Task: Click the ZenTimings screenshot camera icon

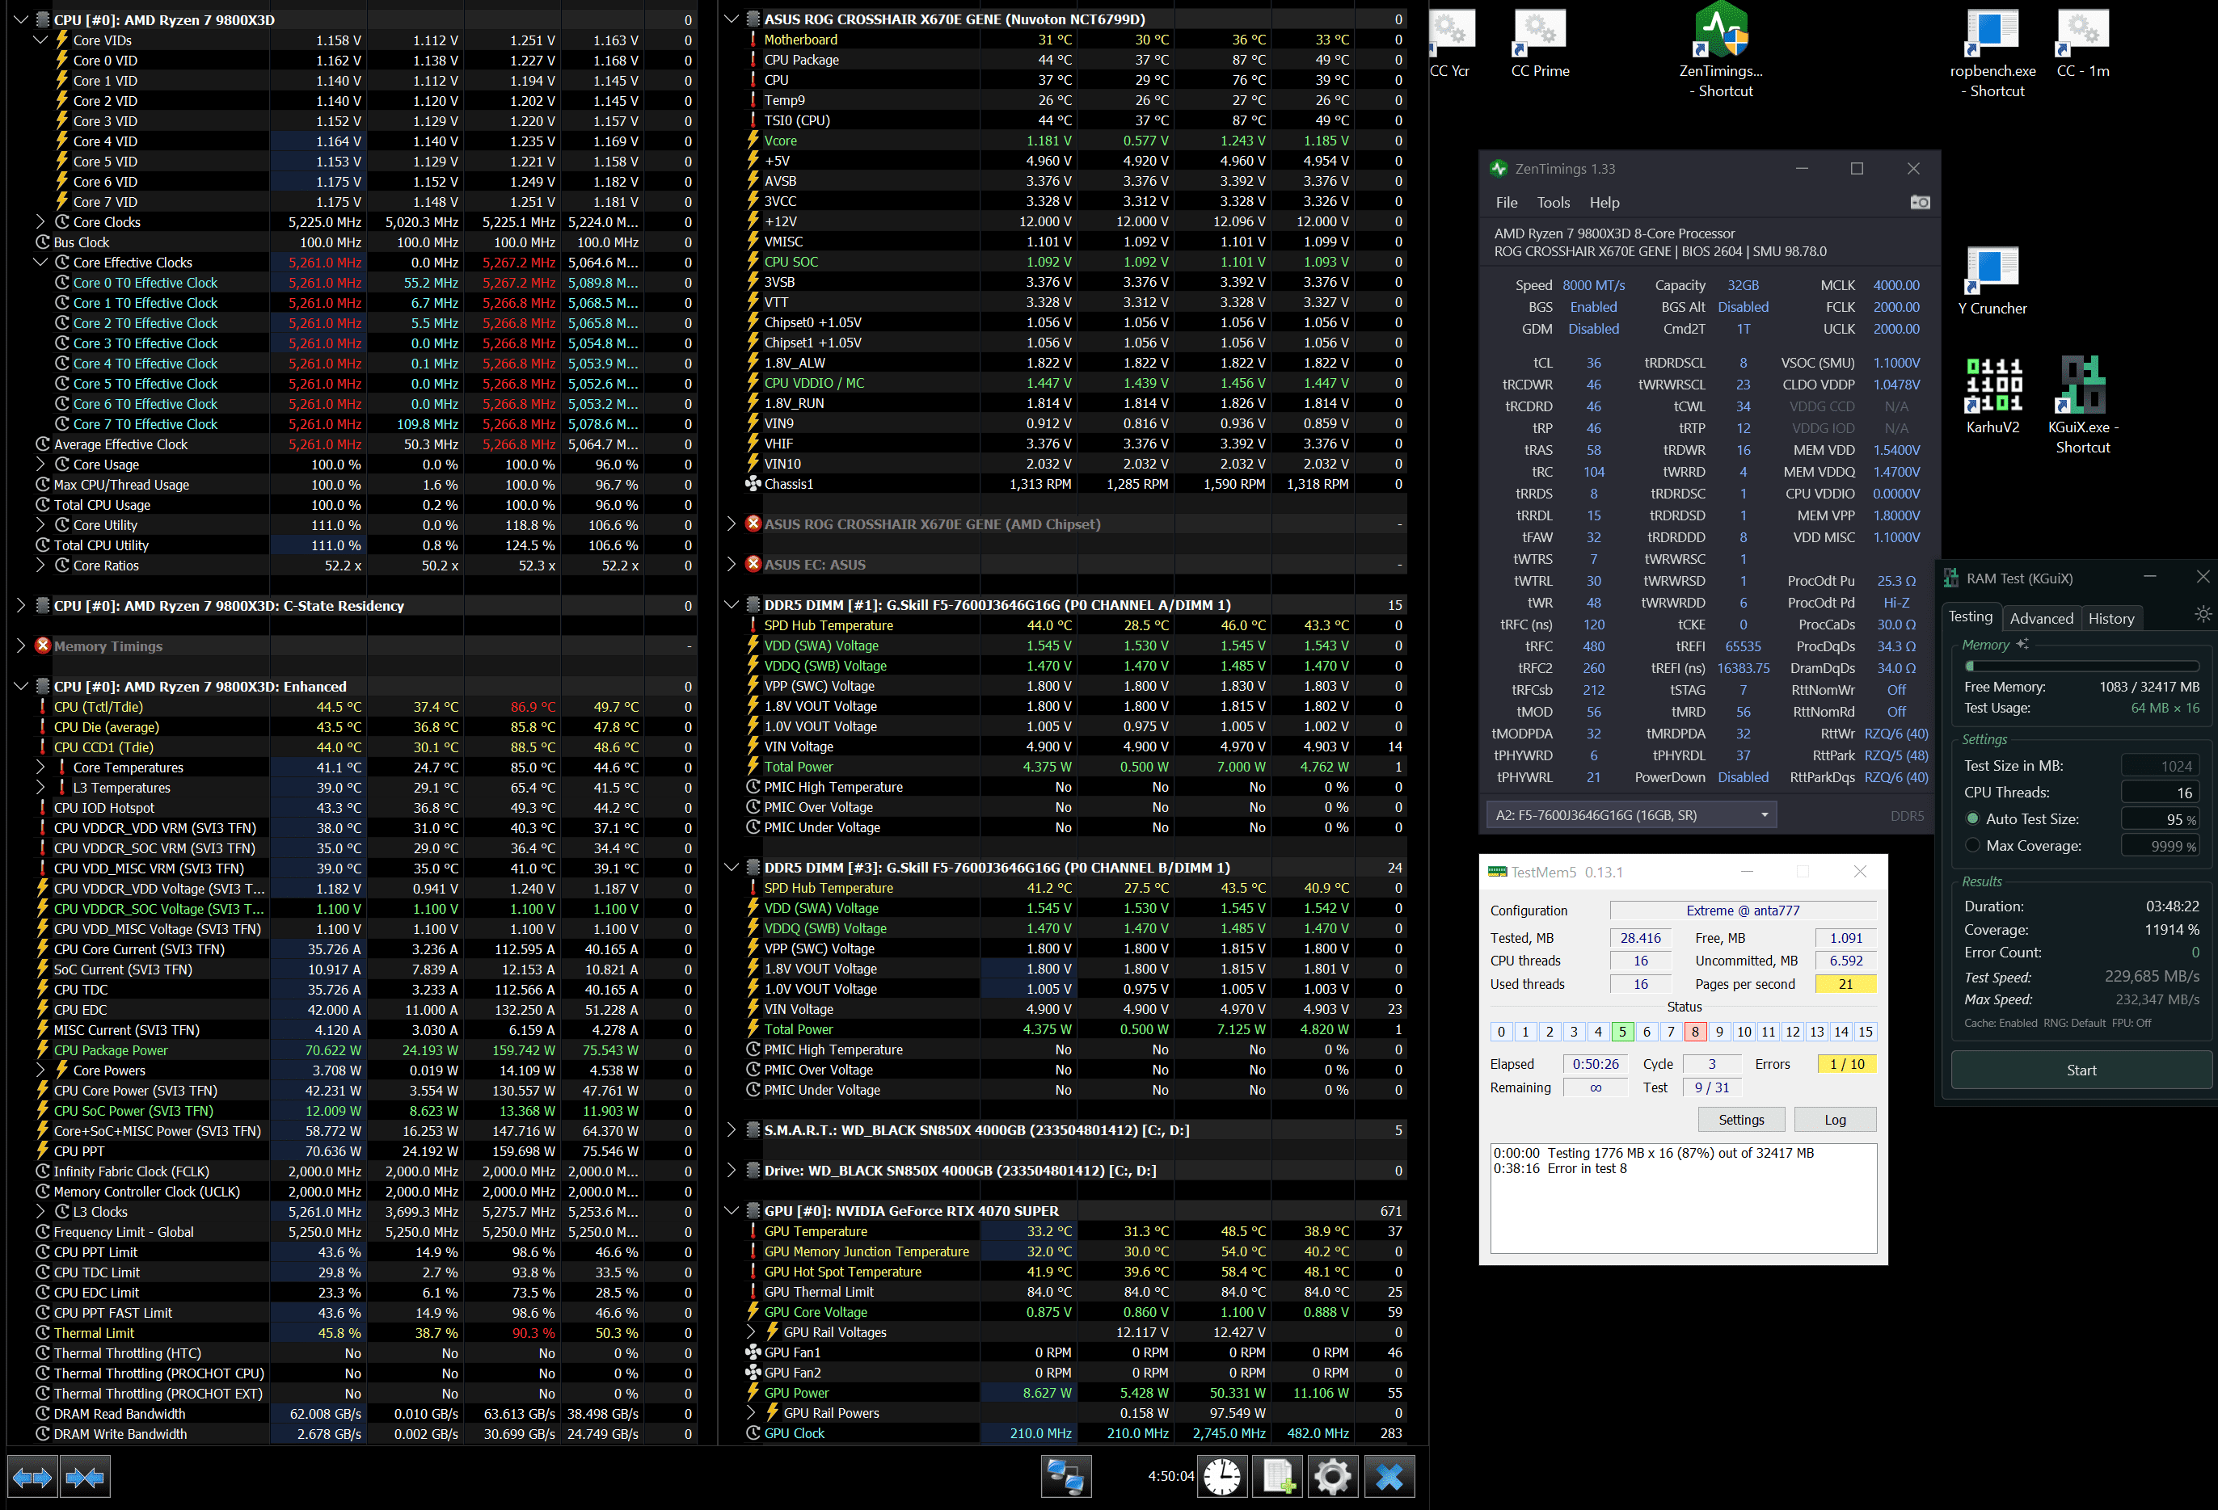Action: (x=1919, y=202)
